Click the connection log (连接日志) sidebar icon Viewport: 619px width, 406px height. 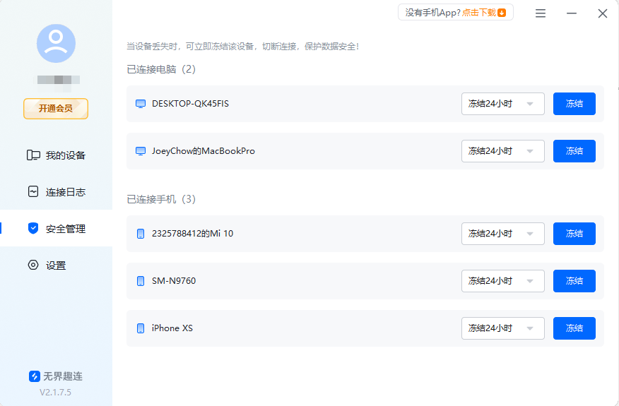[33, 192]
